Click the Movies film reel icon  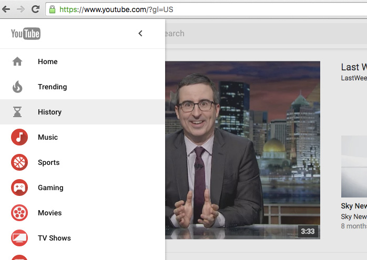coord(19,213)
